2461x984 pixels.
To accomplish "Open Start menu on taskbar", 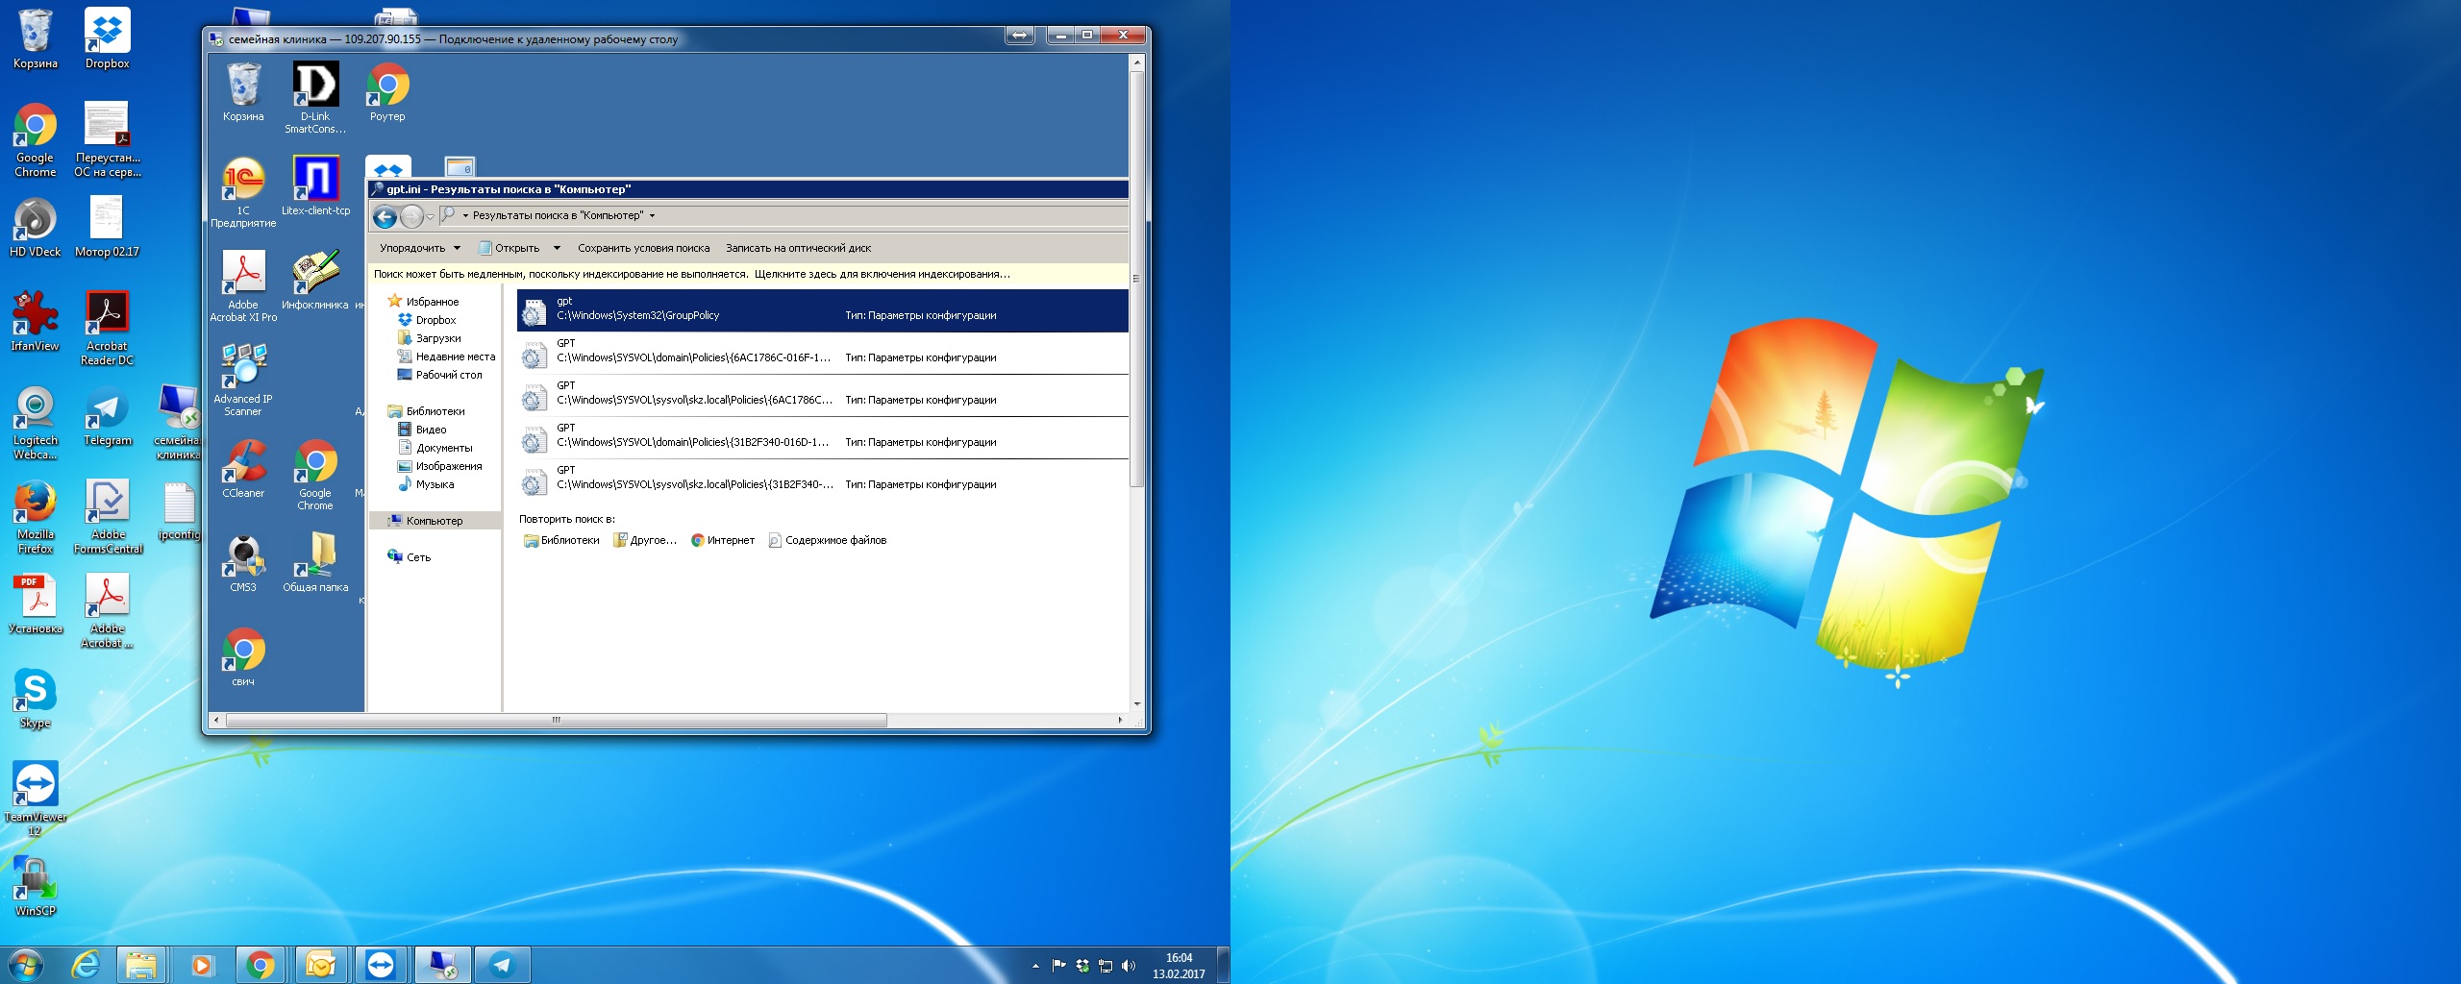I will tap(26, 965).
